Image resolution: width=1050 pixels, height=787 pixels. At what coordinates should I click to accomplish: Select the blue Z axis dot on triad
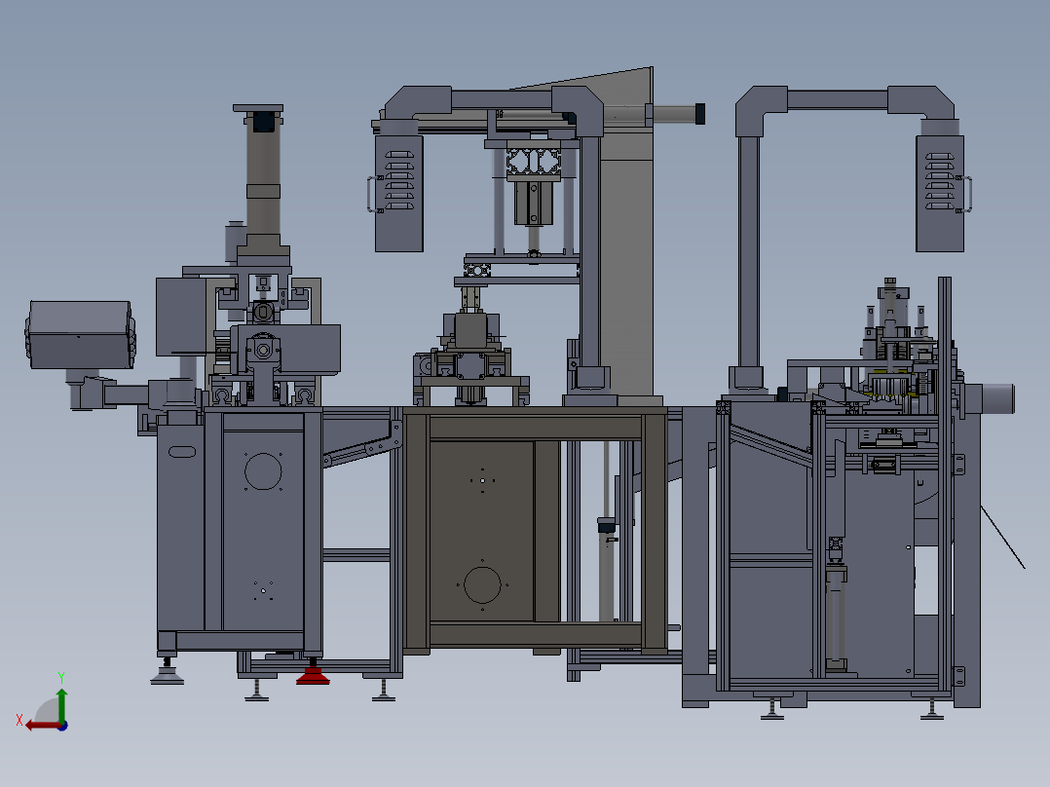pyautogui.click(x=63, y=726)
